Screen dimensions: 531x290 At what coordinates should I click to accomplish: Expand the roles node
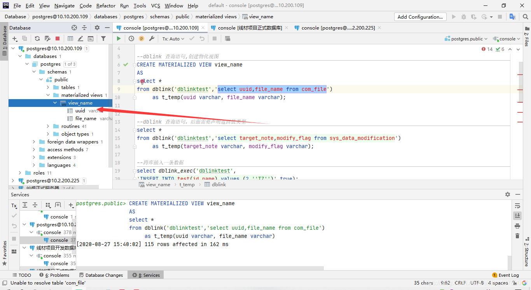click(20, 173)
